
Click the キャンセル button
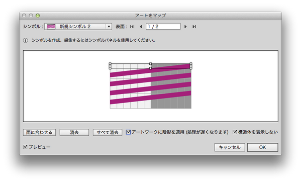230,147
